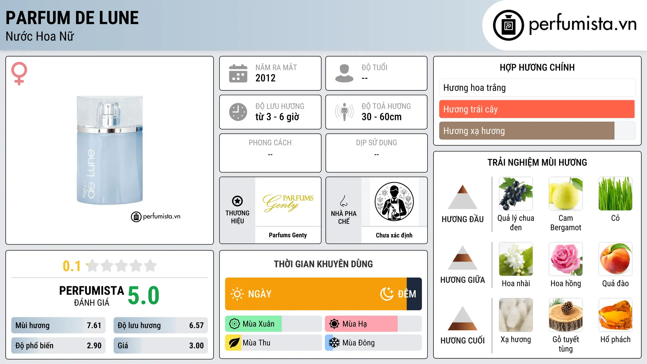Click the sillage icon beside Độ toả hương
Viewport: 647px width, 364px height.
[344, 112]
